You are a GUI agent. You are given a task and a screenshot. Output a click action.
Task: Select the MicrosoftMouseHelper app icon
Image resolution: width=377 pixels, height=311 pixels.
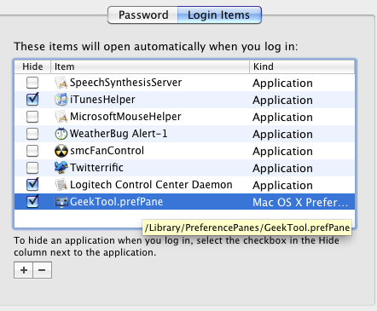coord(61,117)
